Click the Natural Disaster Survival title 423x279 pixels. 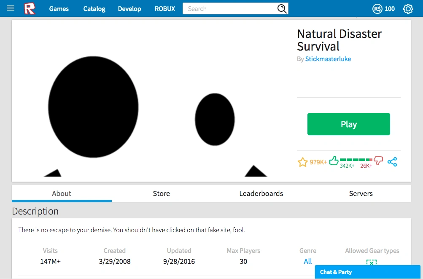point(339,40)
